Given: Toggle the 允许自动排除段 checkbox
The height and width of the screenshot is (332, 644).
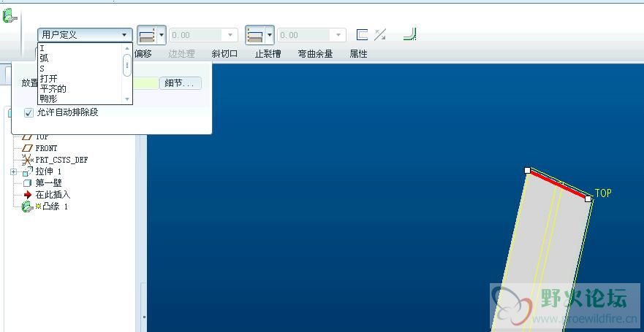Looking at the screenshot, I should pyautogui.click(x=29, y=112).
